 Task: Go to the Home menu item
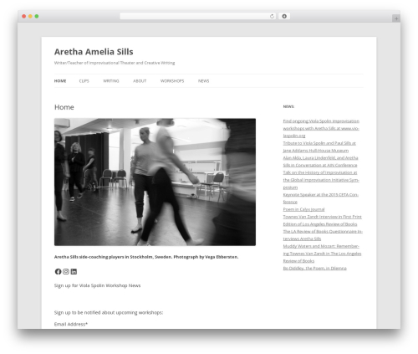tap(60, 81)
